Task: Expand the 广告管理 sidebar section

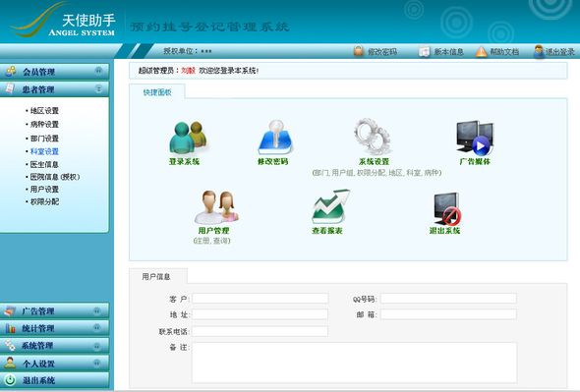Action: click(55, 311)
